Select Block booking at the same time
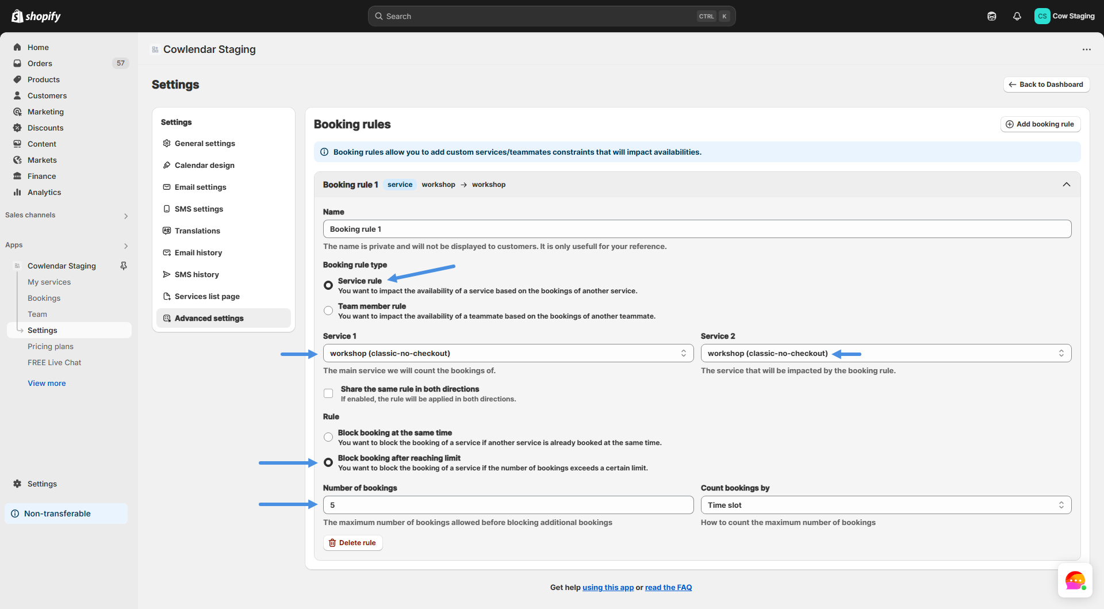 [328, 437]
